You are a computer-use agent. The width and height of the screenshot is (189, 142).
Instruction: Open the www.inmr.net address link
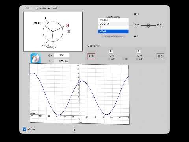point(48,8)
